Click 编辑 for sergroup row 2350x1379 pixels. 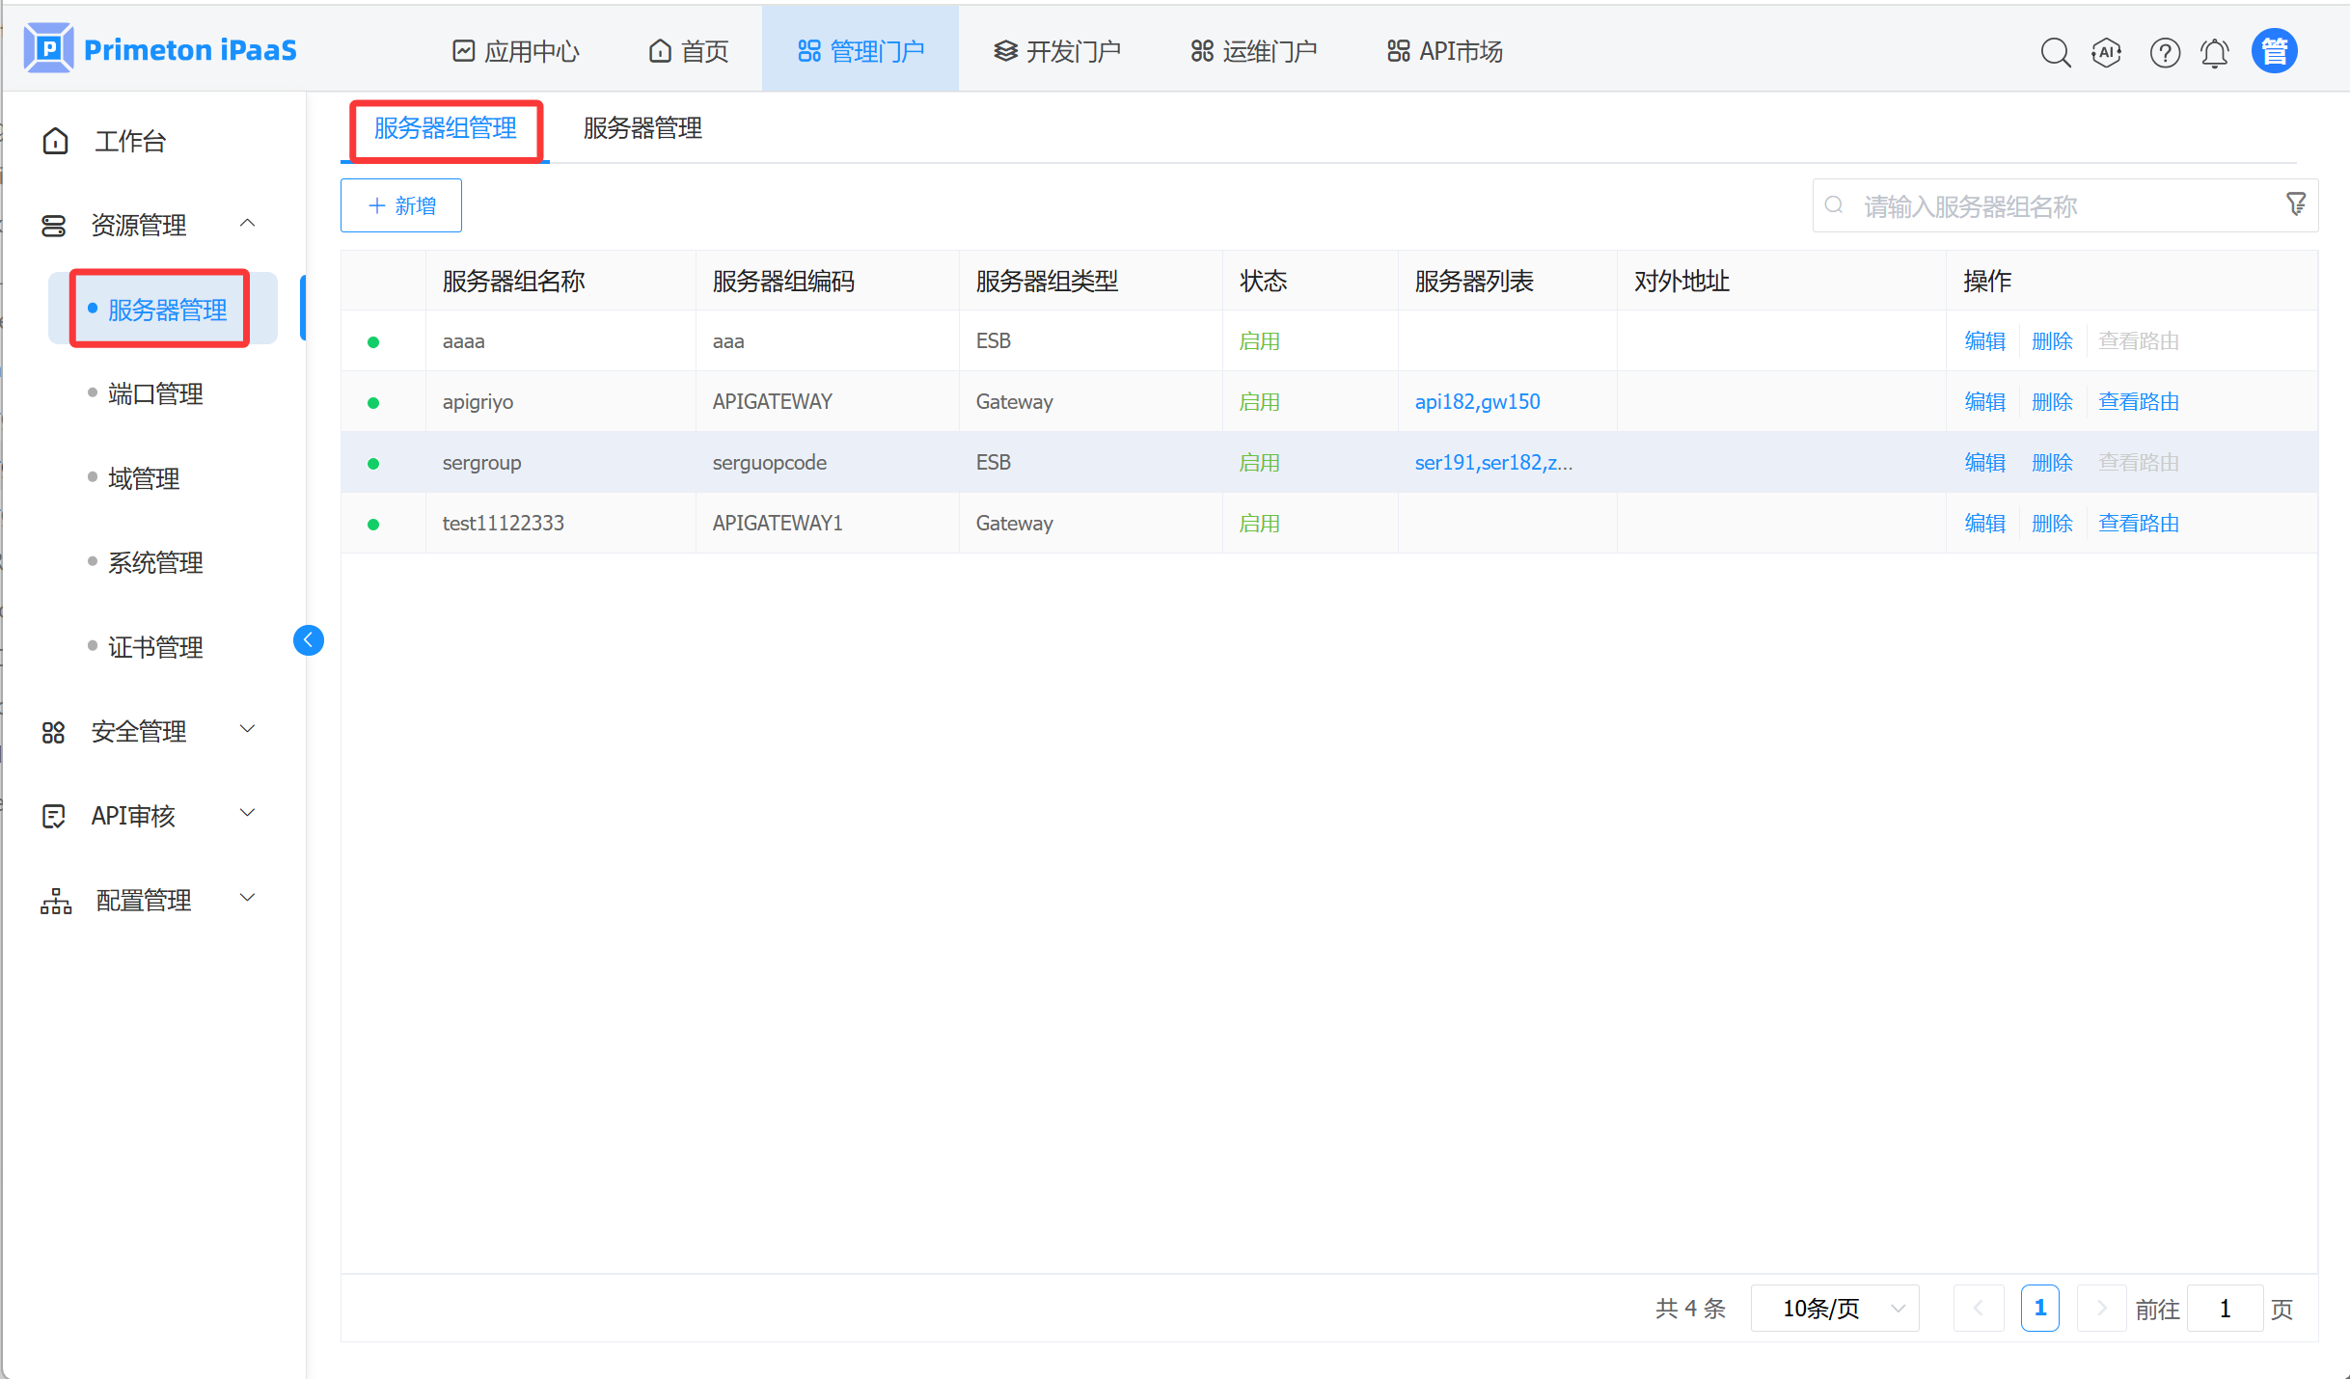(x=1984, y=463)
